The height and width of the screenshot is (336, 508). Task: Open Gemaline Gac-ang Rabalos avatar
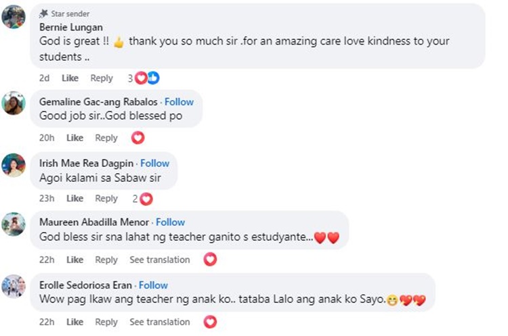click(x=14, y=103)
